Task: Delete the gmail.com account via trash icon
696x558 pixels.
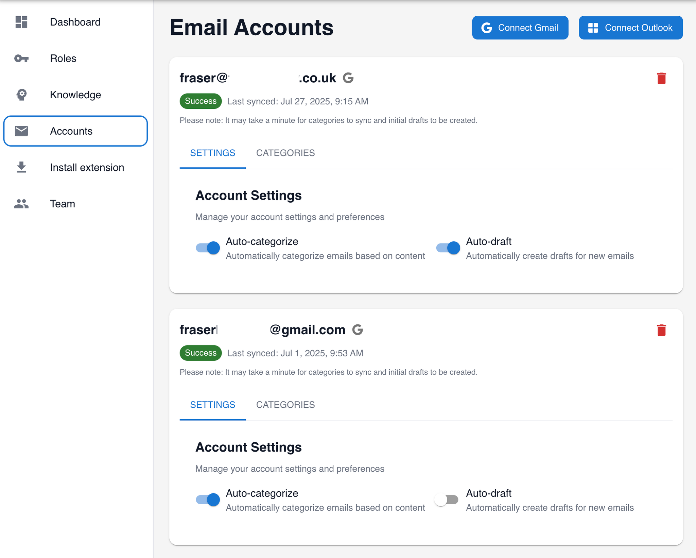Action: (661, 330)
